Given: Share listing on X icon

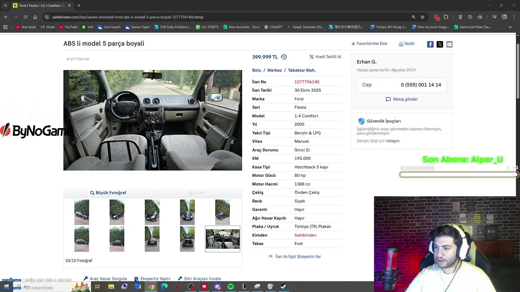Looking at the screenshot, I should tap(440, 44).
